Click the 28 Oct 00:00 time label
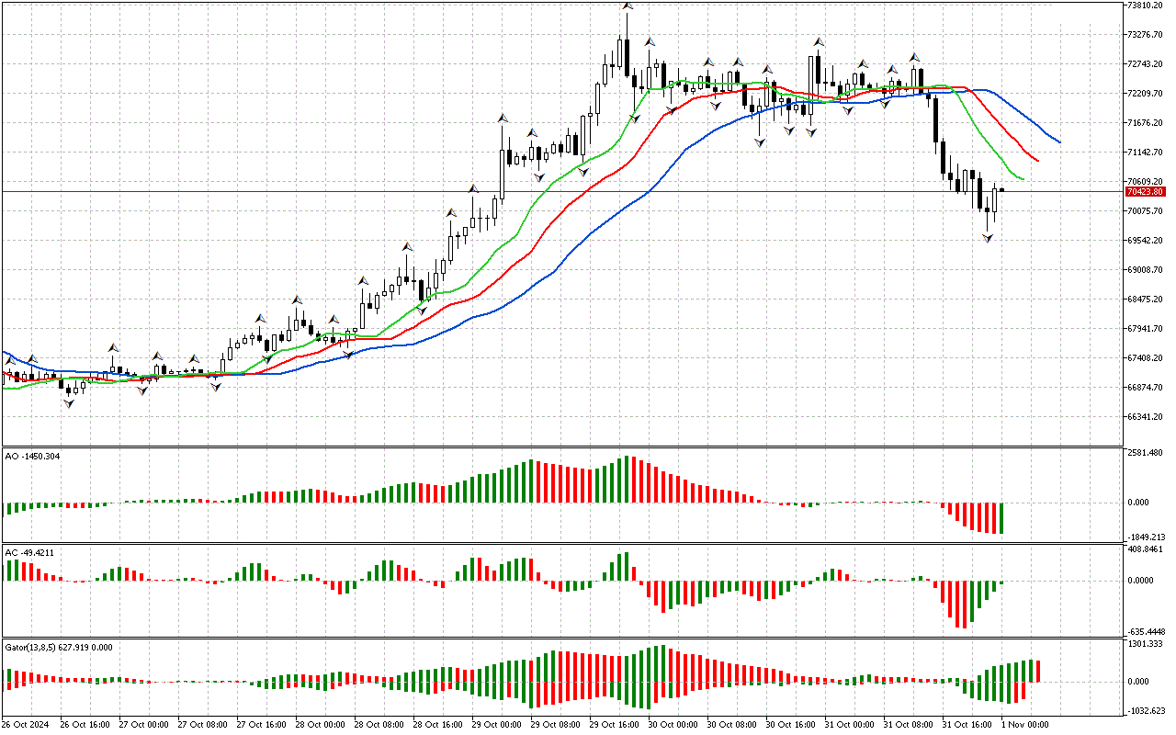 point(320,724)
